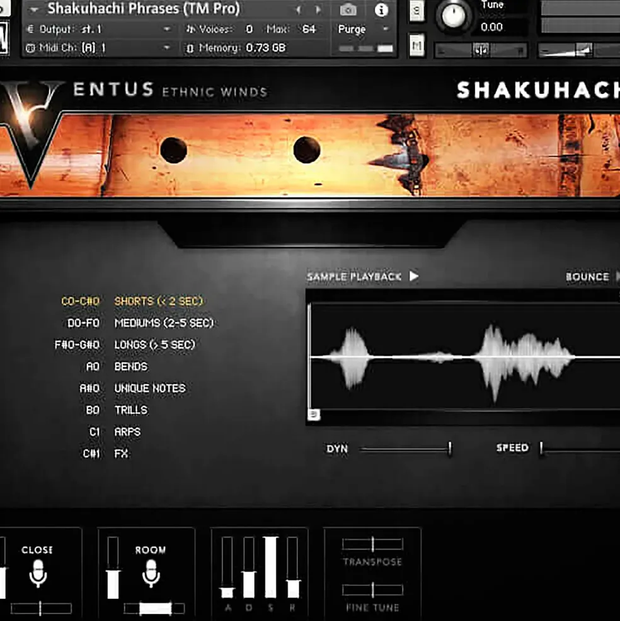Adjust the DYN slider handle

[x=450, y=449]
